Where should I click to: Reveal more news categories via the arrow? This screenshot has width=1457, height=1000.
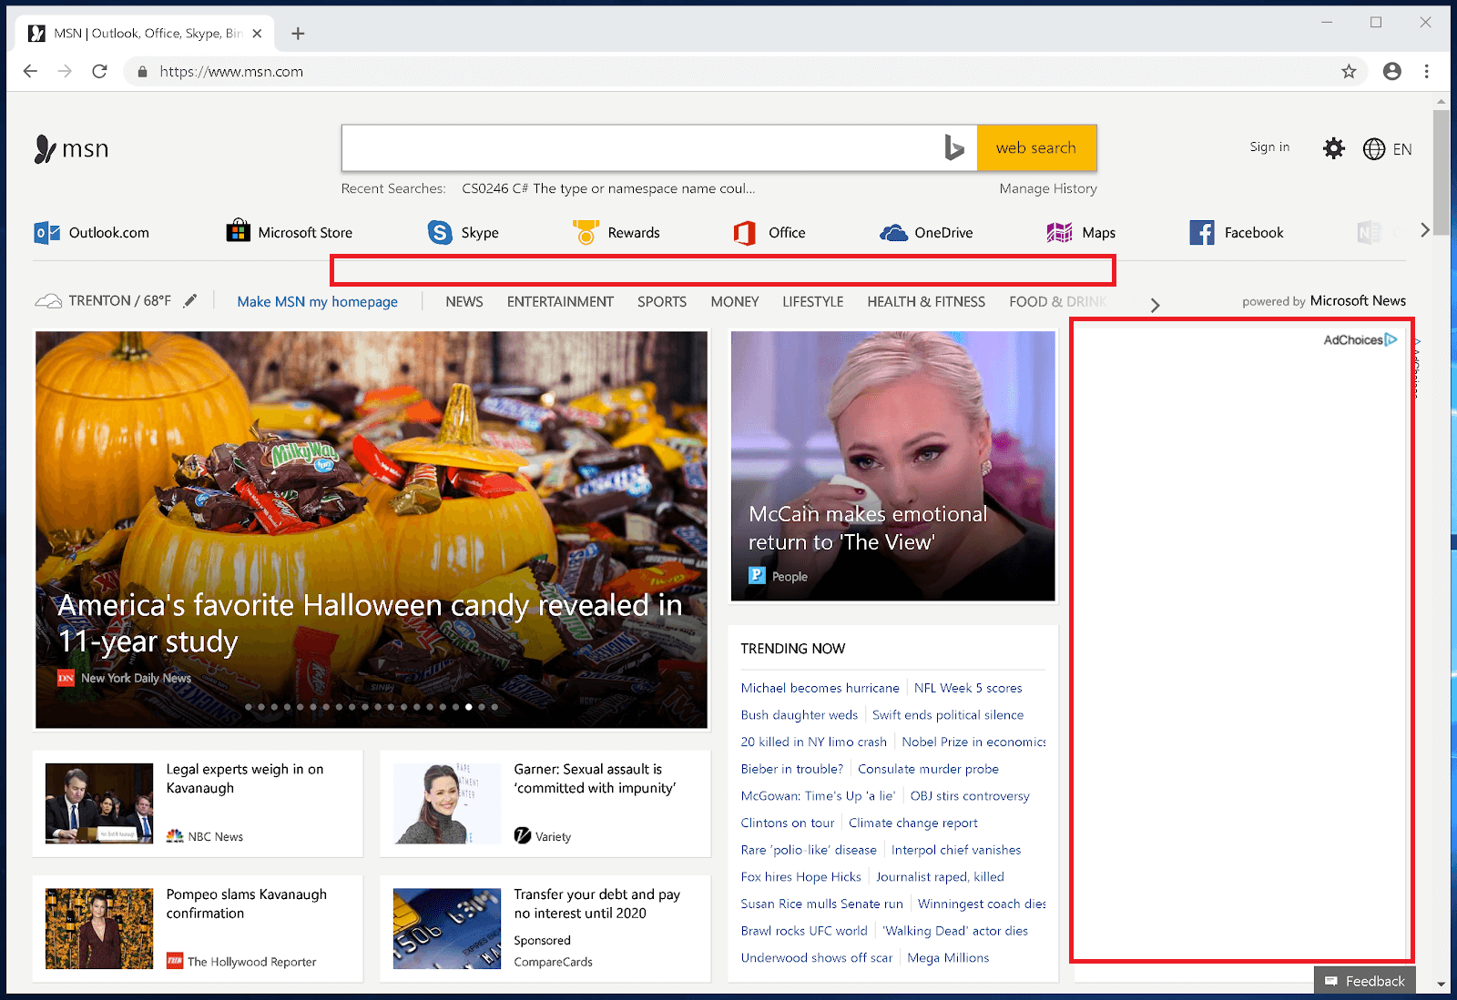1155,304
